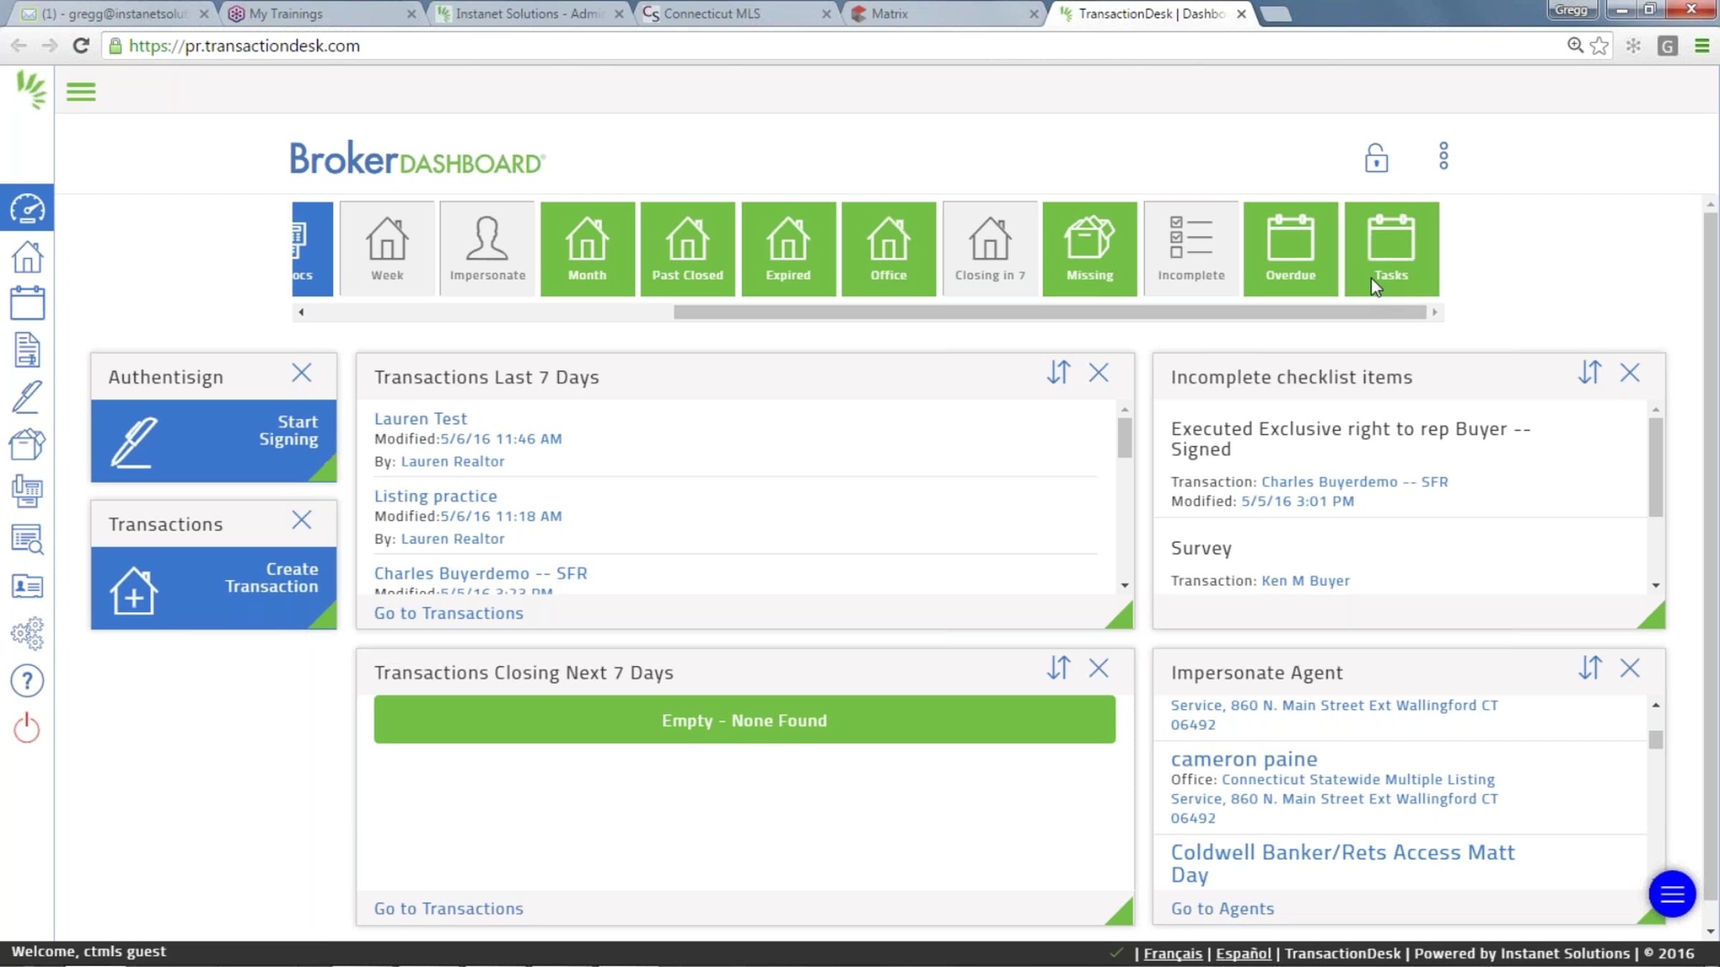Toggle the green hamburger menu at top
Image resolution: width=1720 pixels, height=967 pixels.
pos(81,92)
